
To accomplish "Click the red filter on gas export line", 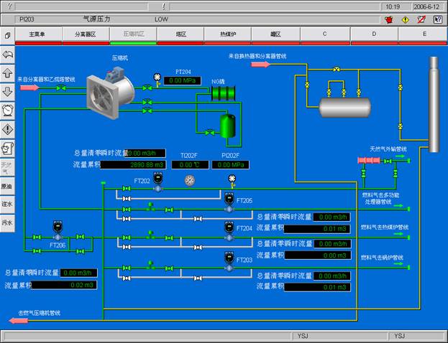I will (369, 160).
